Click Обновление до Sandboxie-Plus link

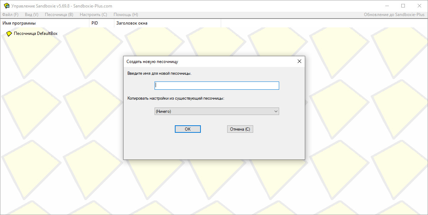[394, 15]
